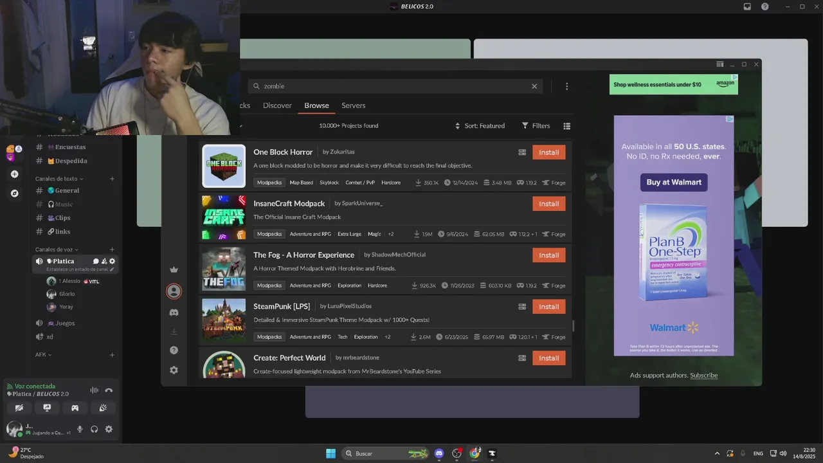Toggle screen sharing in voice panel

tap(47, 408)
